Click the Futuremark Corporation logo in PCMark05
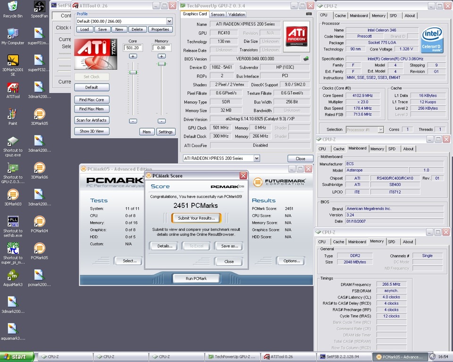This screenshot has width=453, height=362. pyautogui.click(x=279, y=182)
